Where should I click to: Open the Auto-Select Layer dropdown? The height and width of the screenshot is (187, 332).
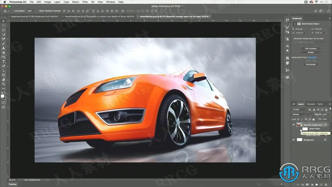pyautogui.click(x=31, y=11)
